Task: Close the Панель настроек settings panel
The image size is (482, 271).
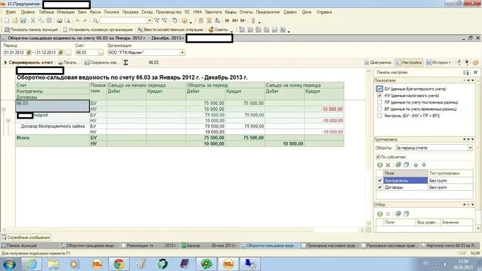Action: pos(475,72)
